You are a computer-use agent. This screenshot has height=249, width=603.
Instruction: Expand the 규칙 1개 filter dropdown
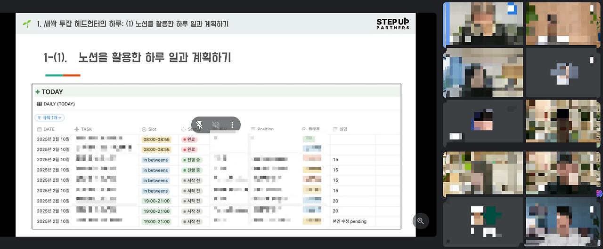50,118
